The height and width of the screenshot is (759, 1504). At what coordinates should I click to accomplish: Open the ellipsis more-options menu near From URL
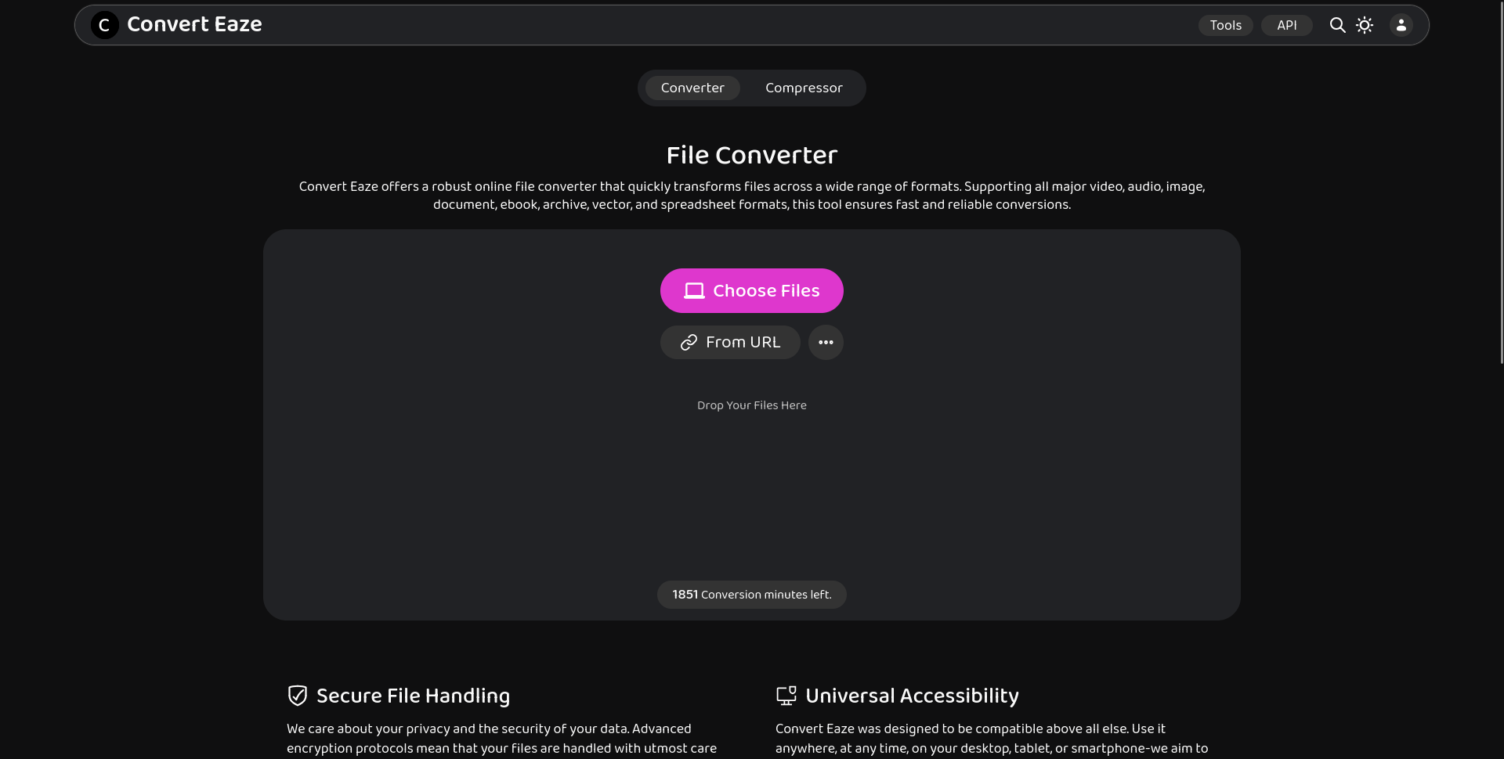tap(826, 342)
